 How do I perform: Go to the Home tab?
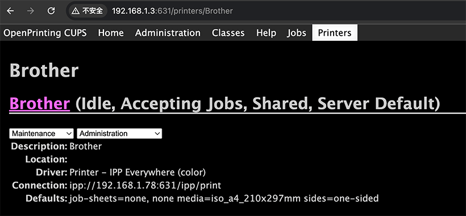click(x=111, y=32)
